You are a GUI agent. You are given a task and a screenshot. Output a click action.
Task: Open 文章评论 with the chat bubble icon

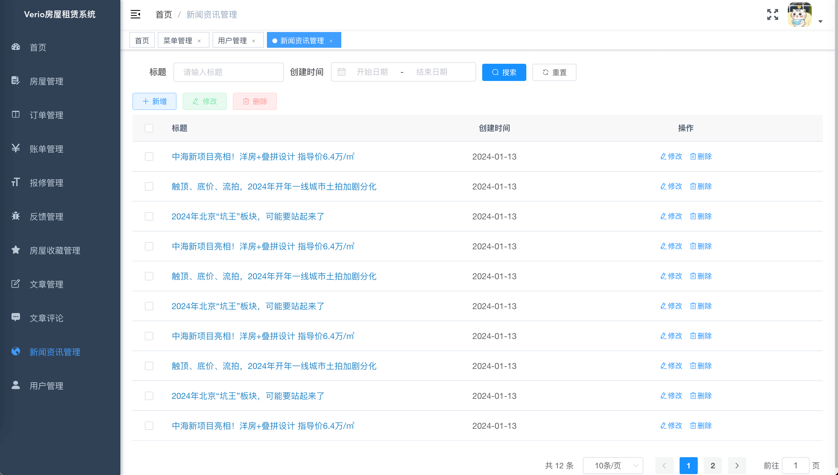(x=16, y=318)
